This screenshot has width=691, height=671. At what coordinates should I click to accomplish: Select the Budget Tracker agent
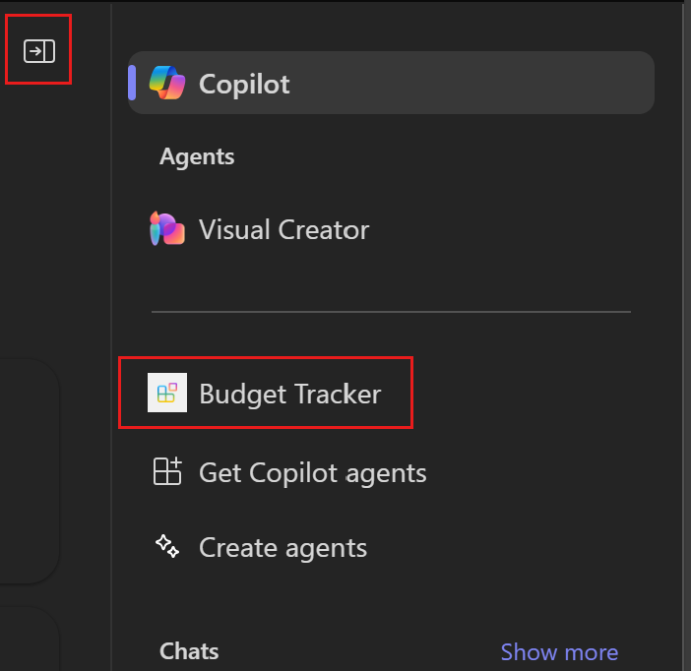pos(266,393)
